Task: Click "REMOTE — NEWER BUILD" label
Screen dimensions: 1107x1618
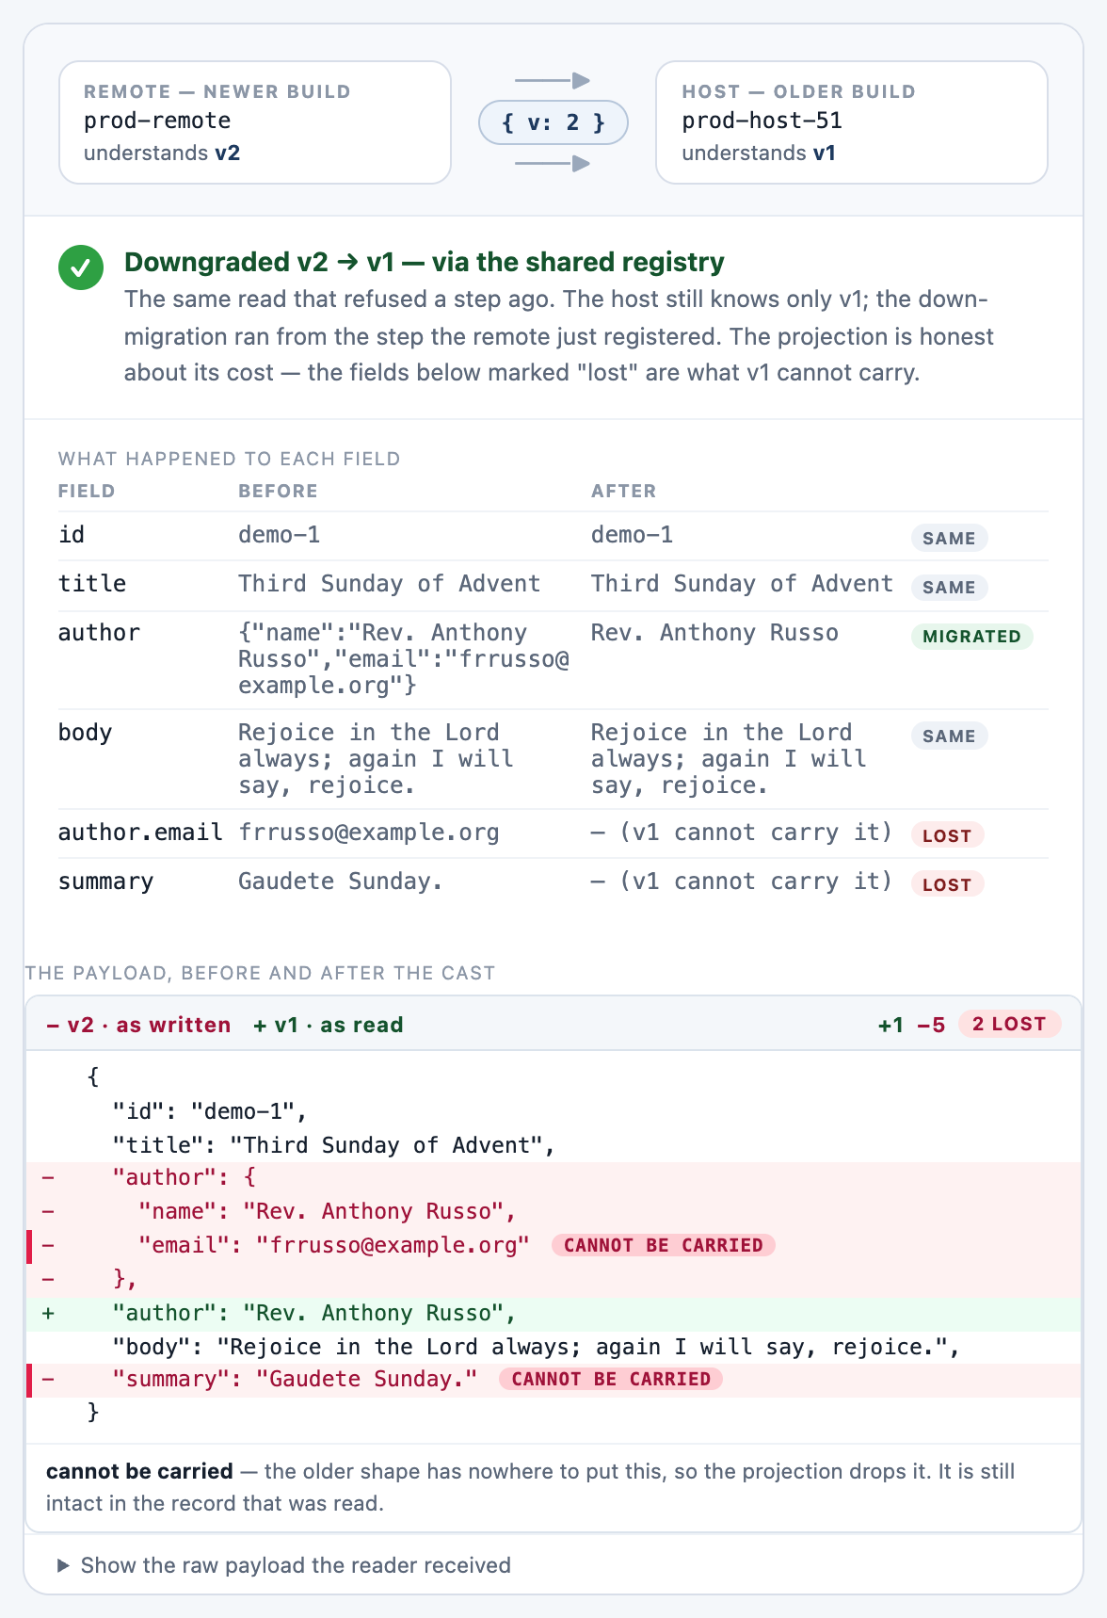Action: point(217,91)
